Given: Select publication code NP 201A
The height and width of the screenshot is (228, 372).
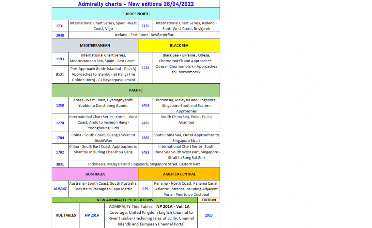Looking at the screenshot, I should coord(92,215).
